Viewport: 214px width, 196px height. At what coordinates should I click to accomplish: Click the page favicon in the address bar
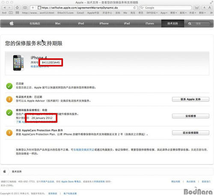point(39,8)
